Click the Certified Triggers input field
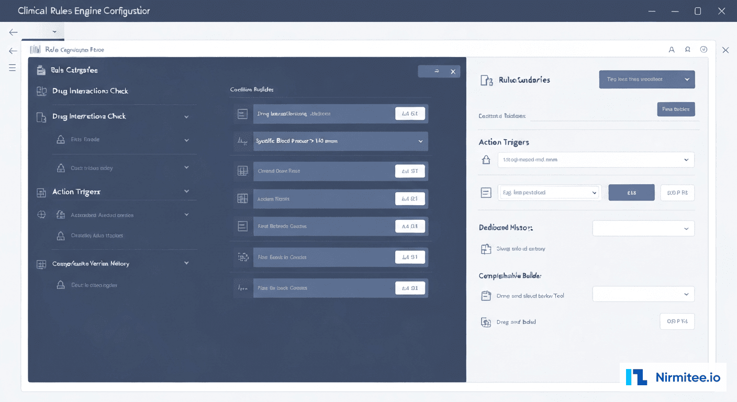The image size is (737, 402). point(602,116)
